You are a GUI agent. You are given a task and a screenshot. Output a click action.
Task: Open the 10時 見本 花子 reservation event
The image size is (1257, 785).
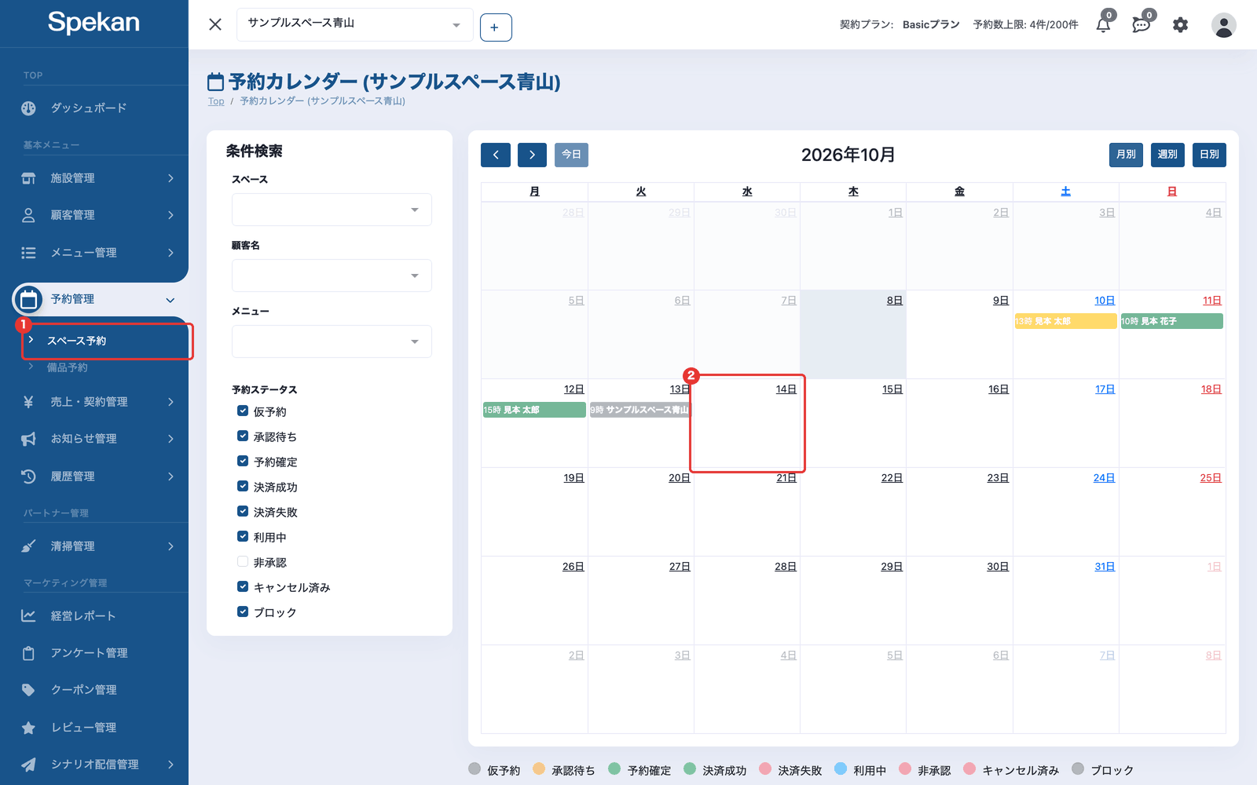1171,321
